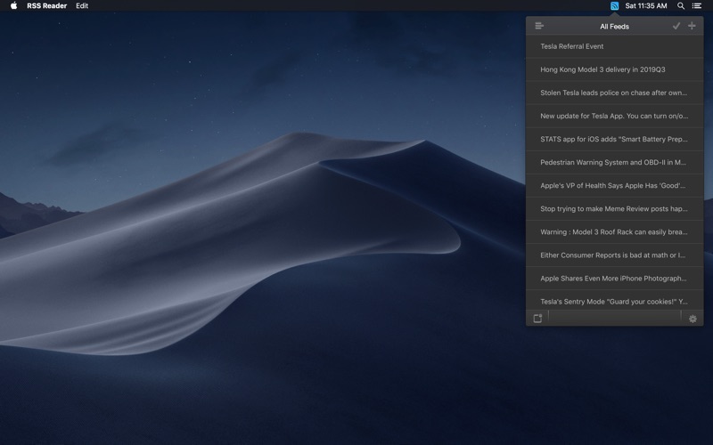Click the RSS Reader menu bar icon

point(614,5)
